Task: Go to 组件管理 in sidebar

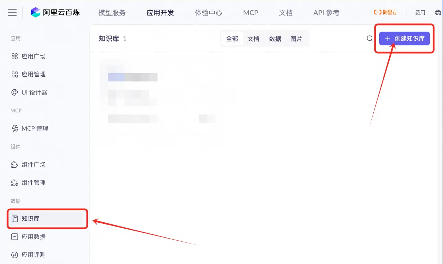Action: [45, 183]
